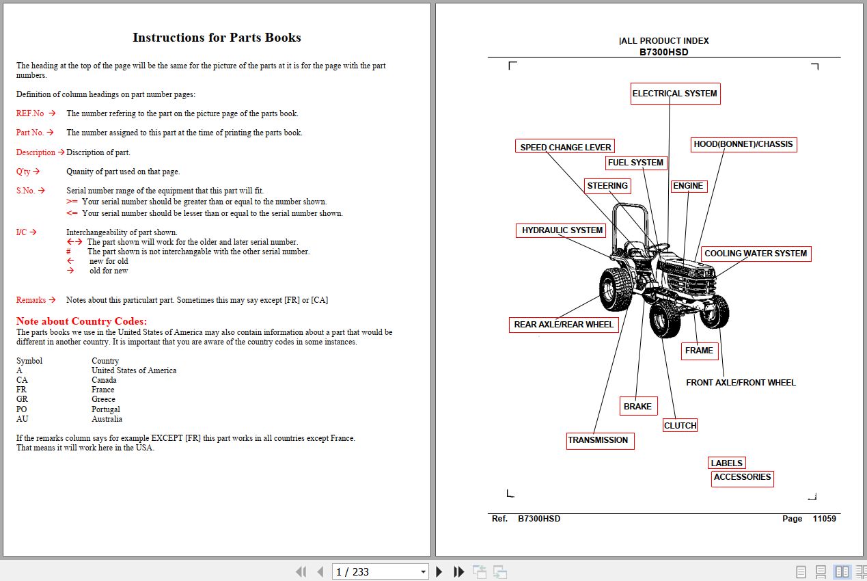Toggle two-page side-by-side view

point(842,572)
